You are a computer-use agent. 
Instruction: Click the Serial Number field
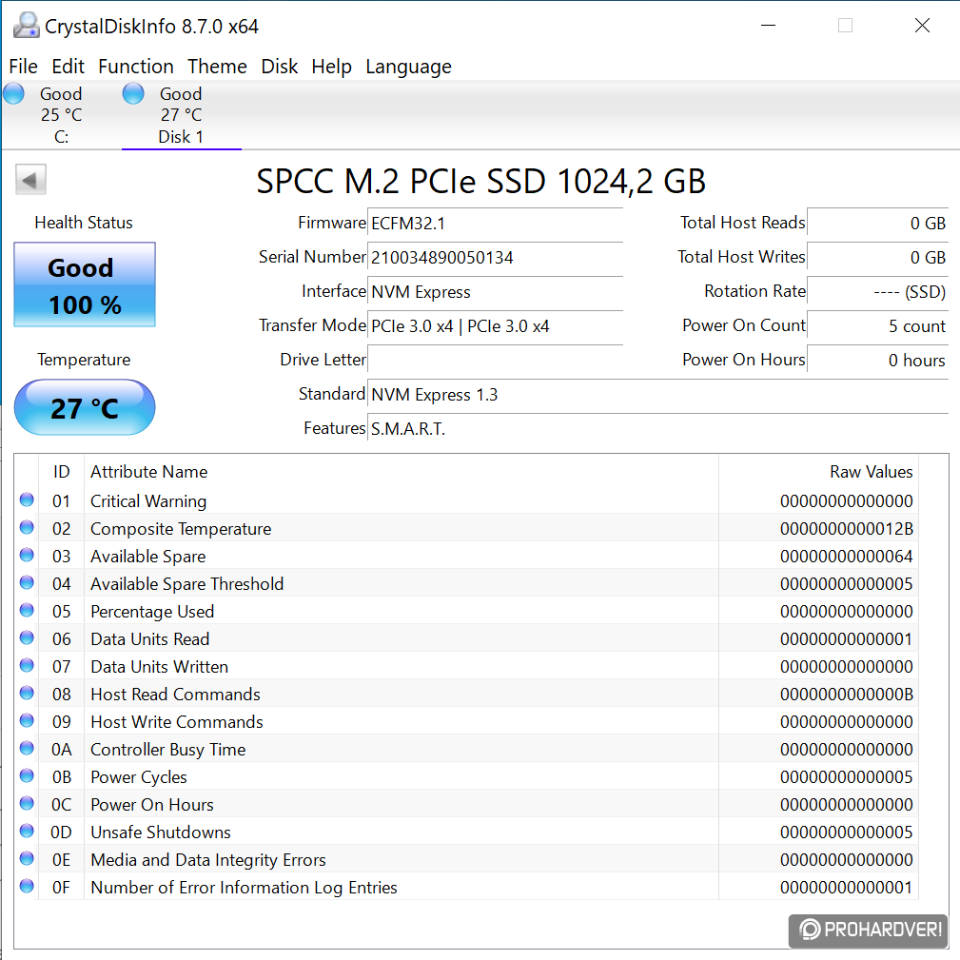(x=495, y=257)
